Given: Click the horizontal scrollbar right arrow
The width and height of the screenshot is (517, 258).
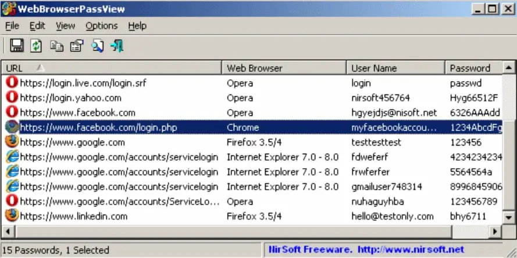Looking at the screenshot, I should 495,231.
